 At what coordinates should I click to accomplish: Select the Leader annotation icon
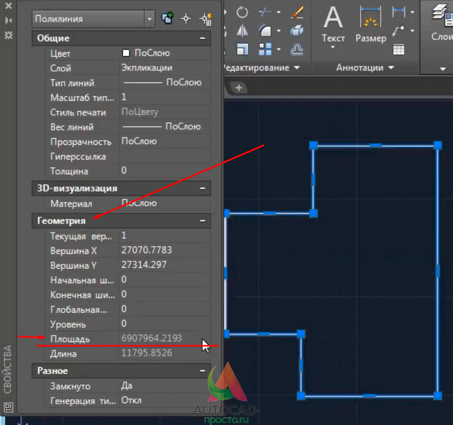pyautogui.click(x=399, y=30)
